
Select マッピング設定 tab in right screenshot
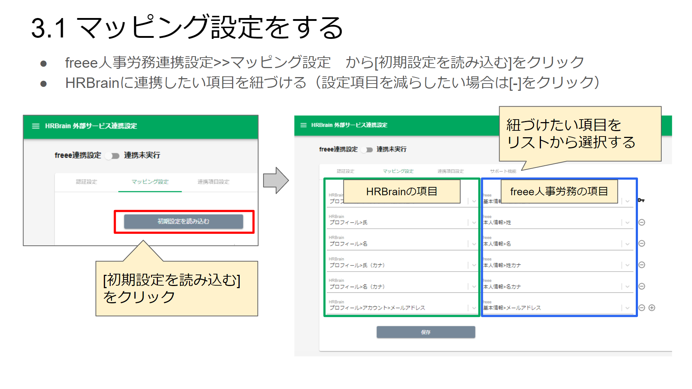click(x=398, y=171)
